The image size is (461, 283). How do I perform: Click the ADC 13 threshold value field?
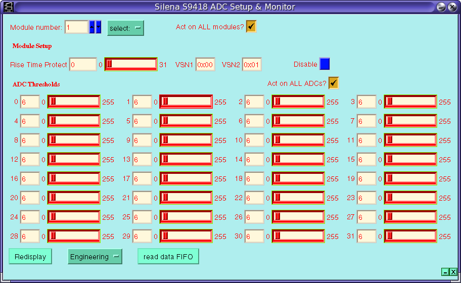[x=143, y=160]
